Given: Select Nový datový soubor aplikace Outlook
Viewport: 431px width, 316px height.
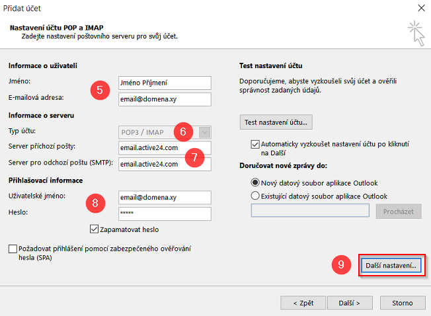Looking at the screenshot, I should (x=256, y=182).
